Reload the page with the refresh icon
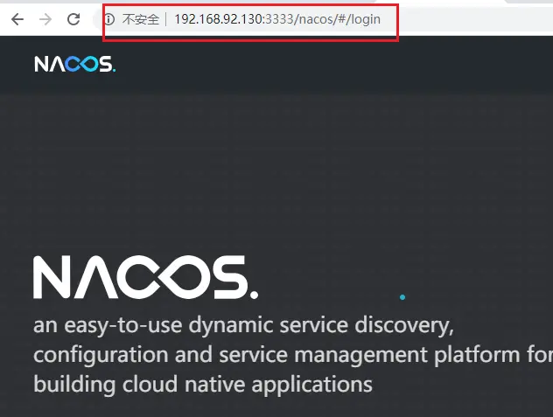The width and height of the screenshot is (553, 417). [x=73, y=19]
